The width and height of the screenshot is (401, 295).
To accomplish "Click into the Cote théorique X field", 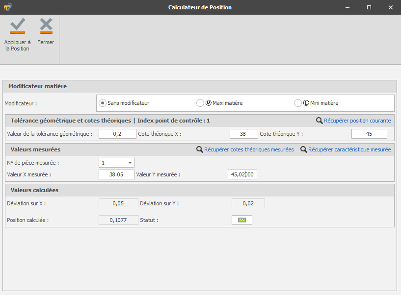I will pos(243,134).
